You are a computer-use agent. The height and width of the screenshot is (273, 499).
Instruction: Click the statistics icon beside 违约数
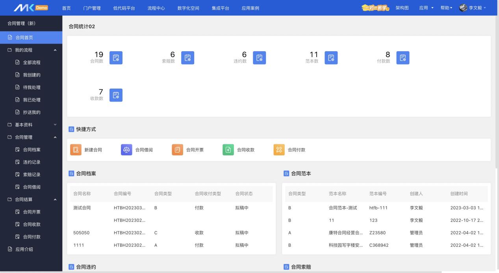pyautogui.click(x=259, y=57)
